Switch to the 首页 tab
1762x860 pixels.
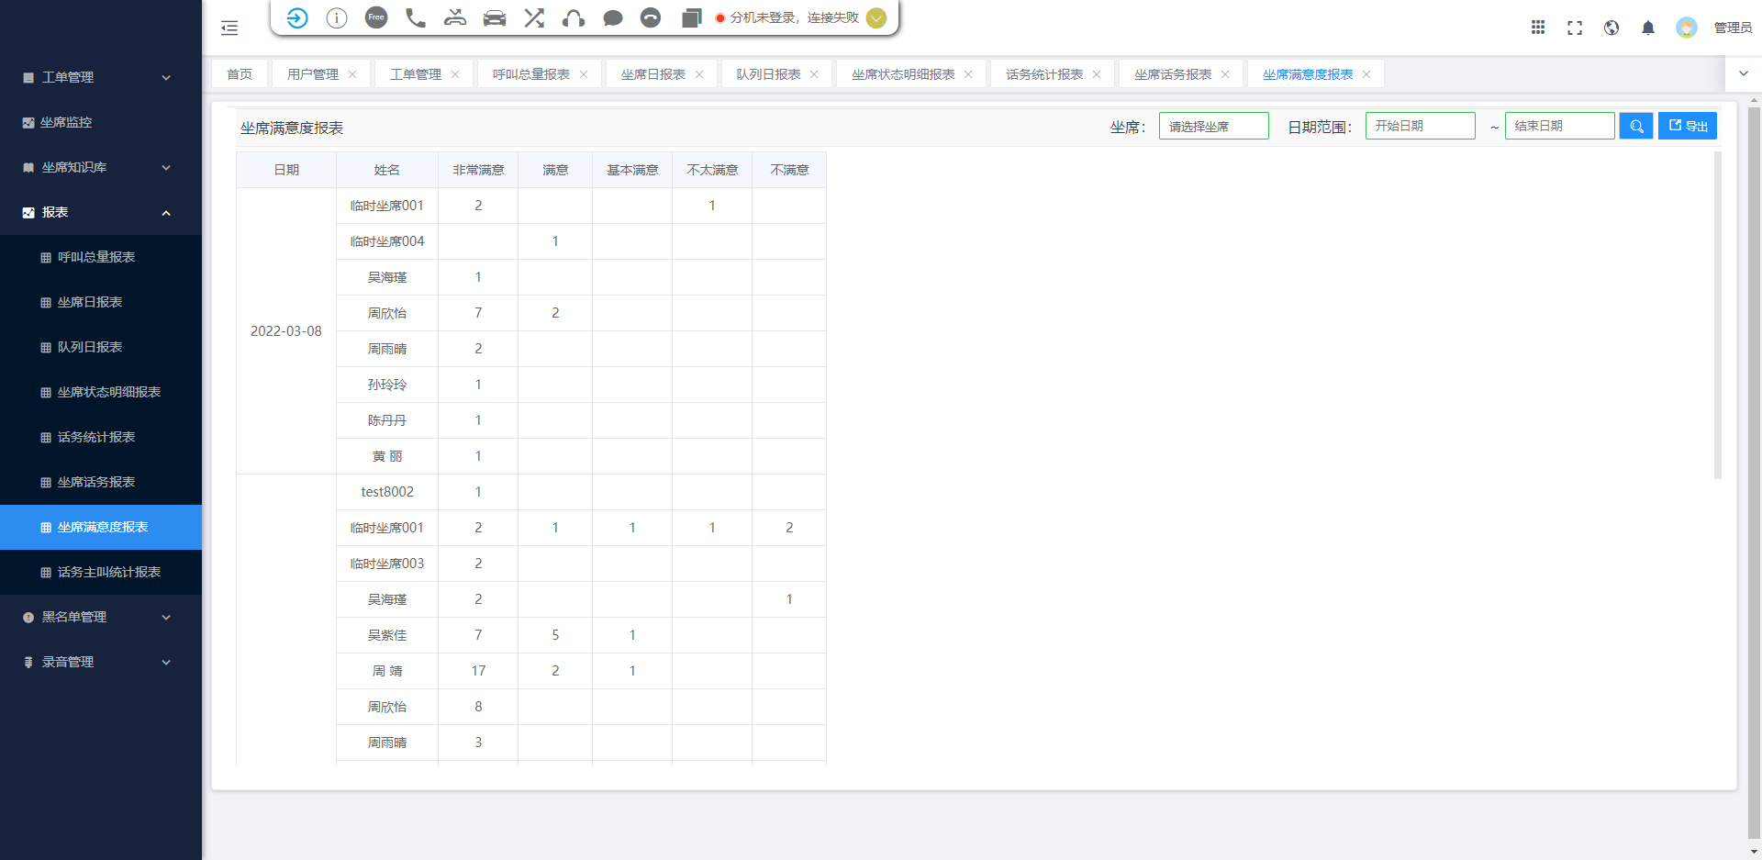240,74
